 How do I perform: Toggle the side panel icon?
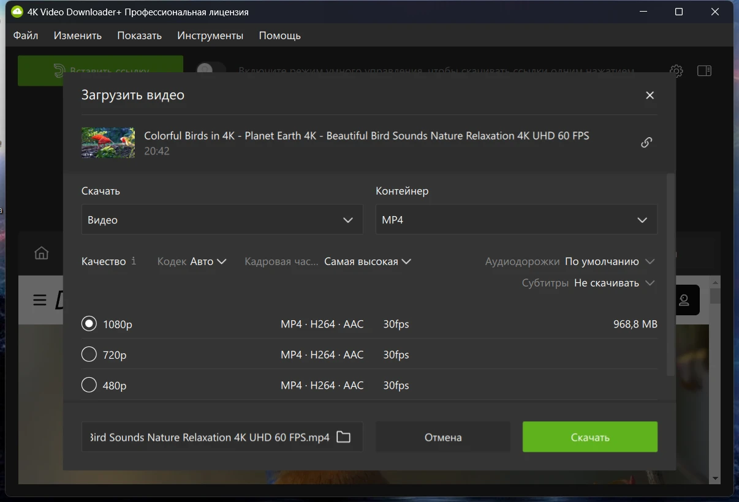coord(704,71)
